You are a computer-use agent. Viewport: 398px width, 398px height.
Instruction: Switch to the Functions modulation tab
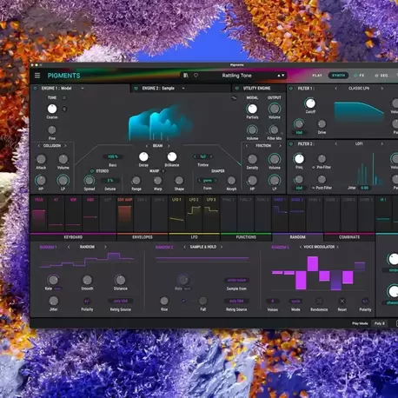pyautogui.click(x=246, y=237)
